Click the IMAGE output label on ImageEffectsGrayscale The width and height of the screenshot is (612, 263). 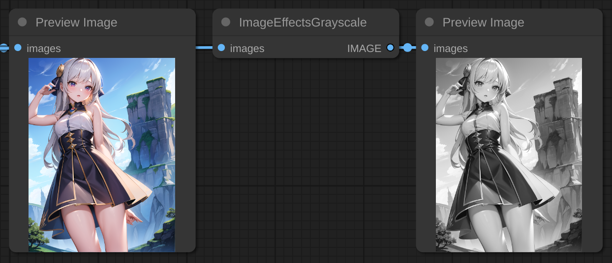364,49
